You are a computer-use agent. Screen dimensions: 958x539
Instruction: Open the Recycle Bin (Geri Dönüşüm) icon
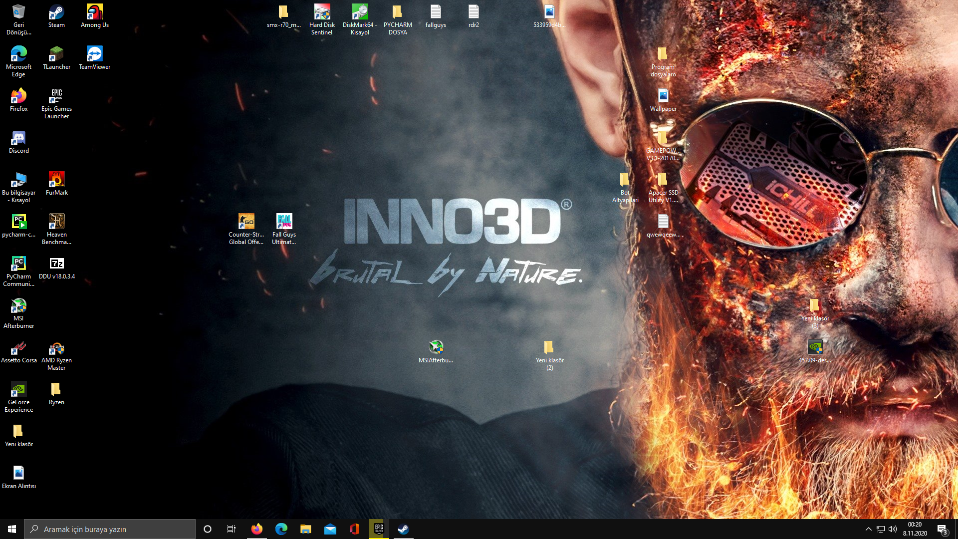(x=18, y=19)
